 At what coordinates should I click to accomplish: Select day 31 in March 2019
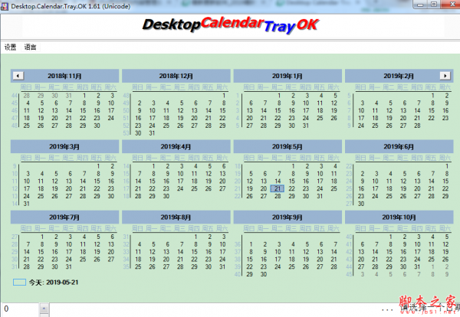26,204
